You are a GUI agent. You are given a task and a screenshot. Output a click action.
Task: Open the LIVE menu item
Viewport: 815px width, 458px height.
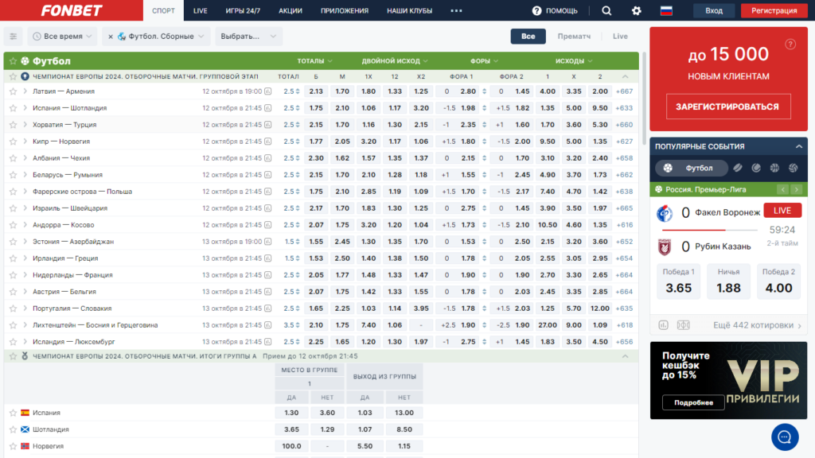[x=200, y=10]
